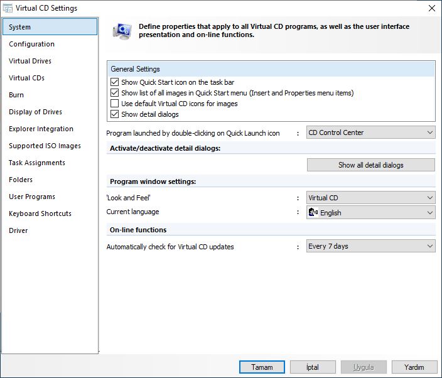Click the Yardım help button
The width and height of the screenshot is (442, 378).
coord(414,367)
